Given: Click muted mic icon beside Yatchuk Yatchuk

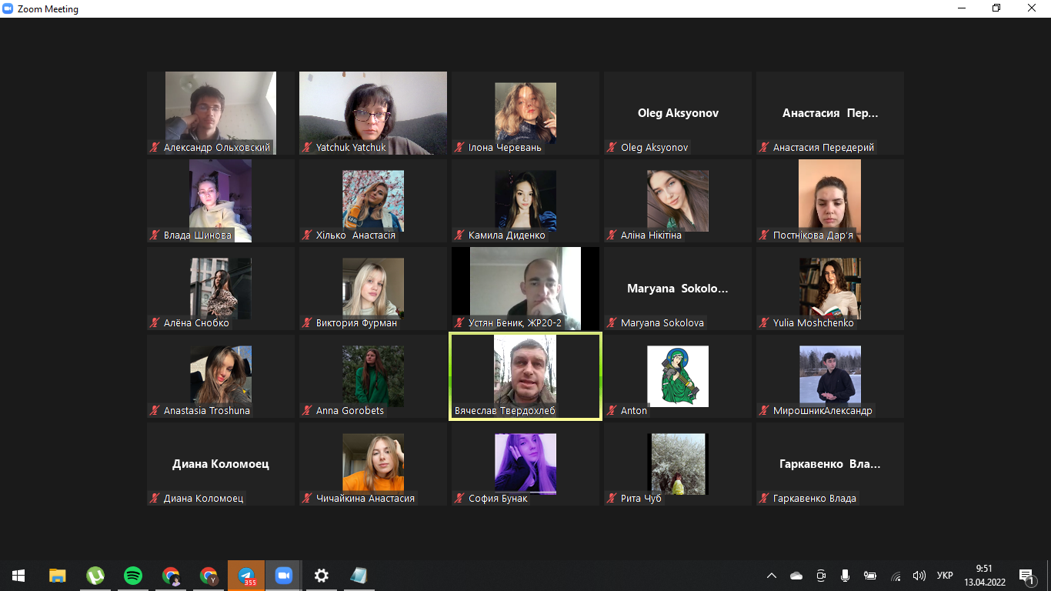Looking at the screenshot, I should tap(307, 147).
